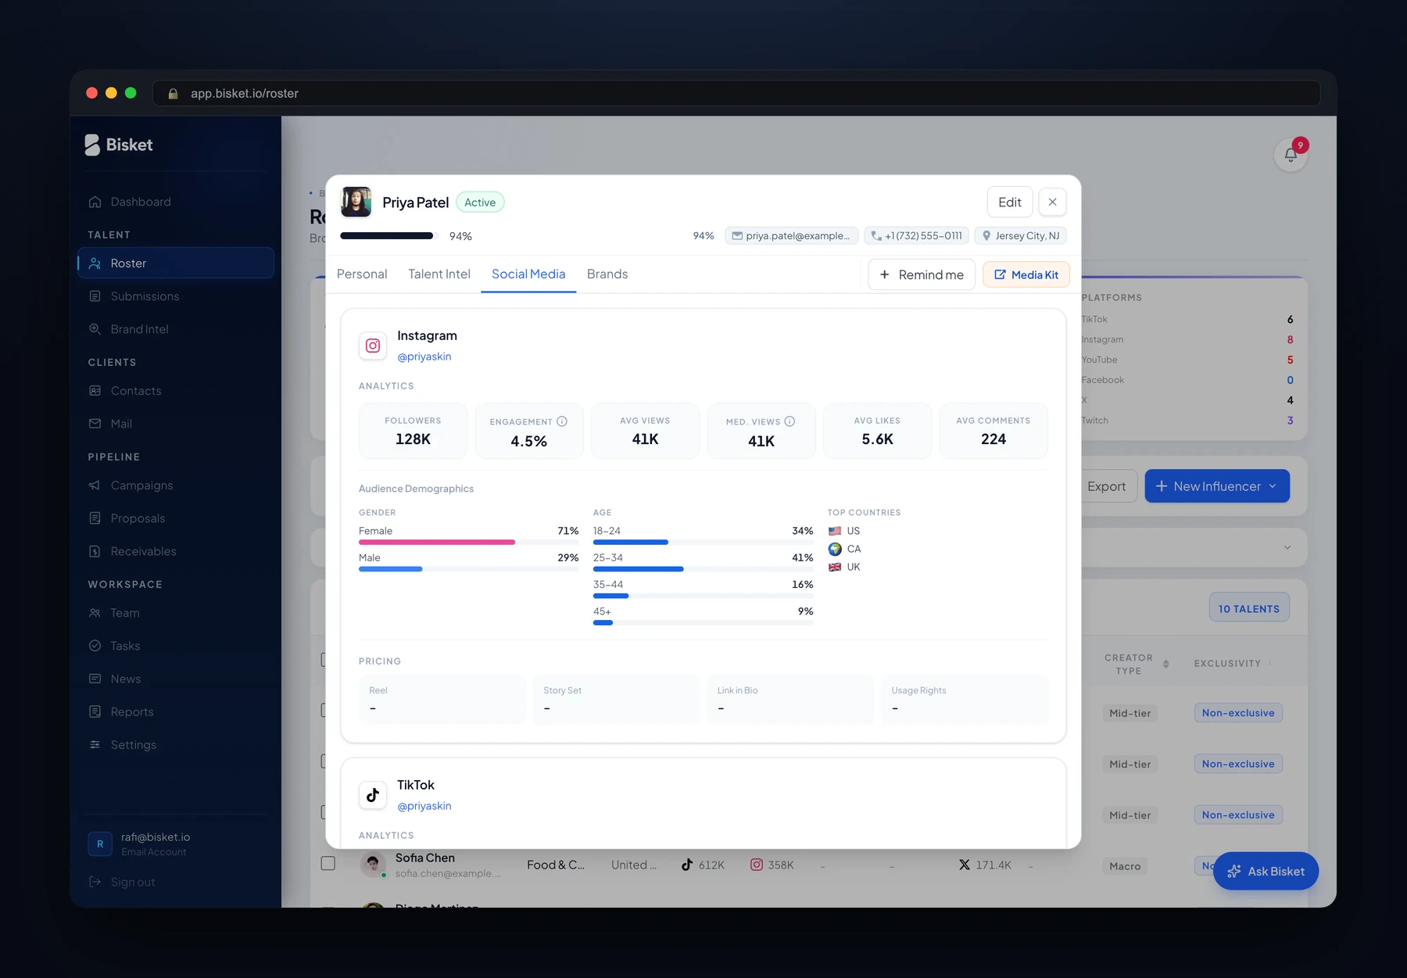Click the 25–34 age percentage bar

[703, 569]
